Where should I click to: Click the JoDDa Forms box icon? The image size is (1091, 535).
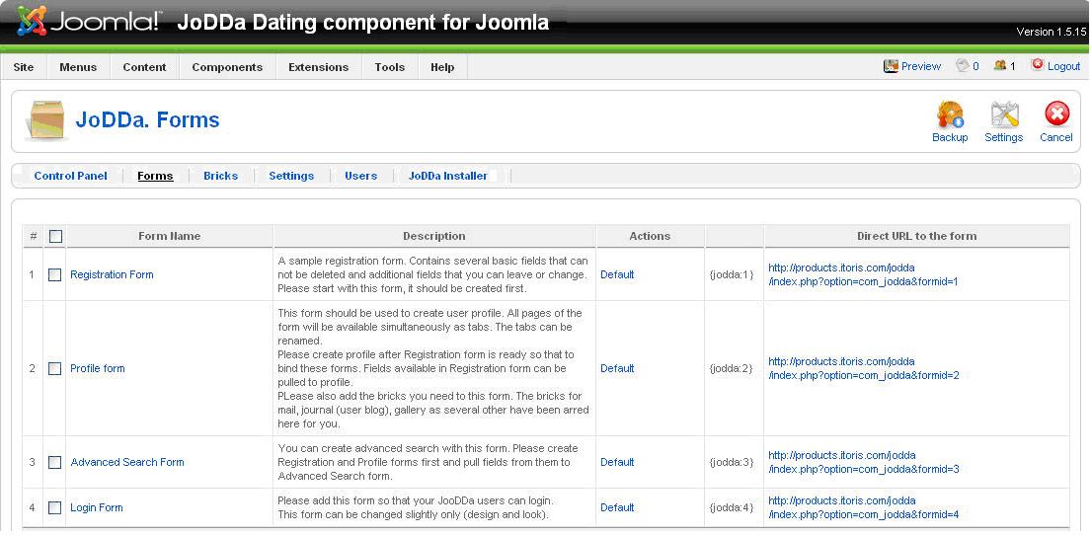click(x=46, y=120)
